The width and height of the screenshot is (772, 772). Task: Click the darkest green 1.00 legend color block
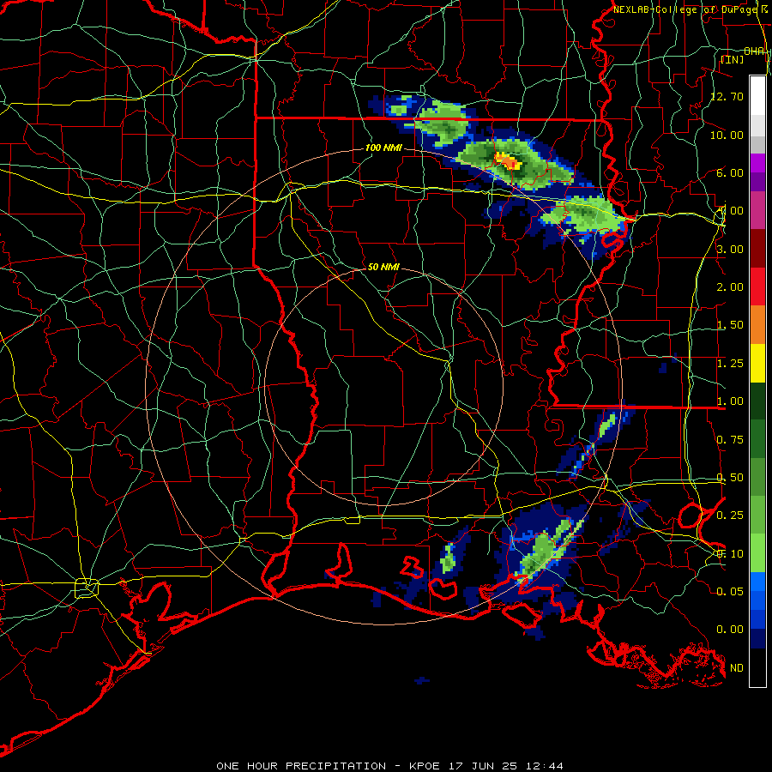pyautogui.click(x=757, y=401)
